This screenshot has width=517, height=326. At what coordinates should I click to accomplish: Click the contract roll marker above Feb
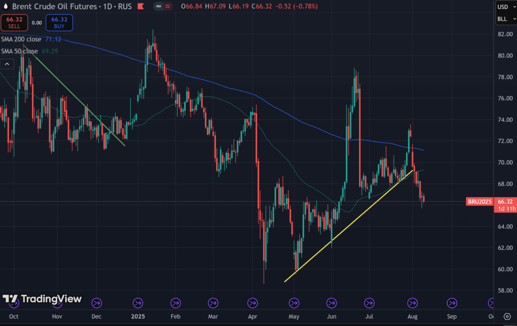pyautogui.click(x=176, y=303)
